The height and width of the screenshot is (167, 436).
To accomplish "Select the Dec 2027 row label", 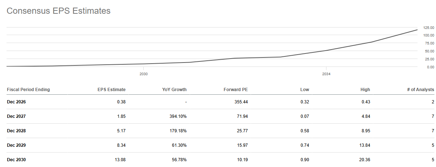I will click(x=16, y=116).
